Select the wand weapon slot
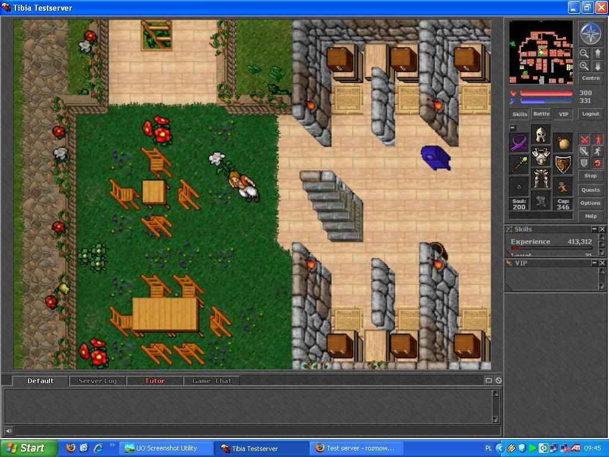This screenshot has height=457, width=609. tap(519, 164)
